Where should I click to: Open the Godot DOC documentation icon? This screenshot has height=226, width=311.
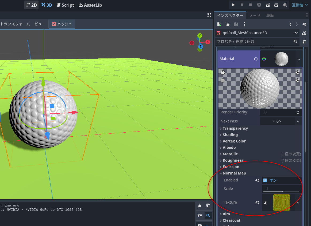point(304,33)
